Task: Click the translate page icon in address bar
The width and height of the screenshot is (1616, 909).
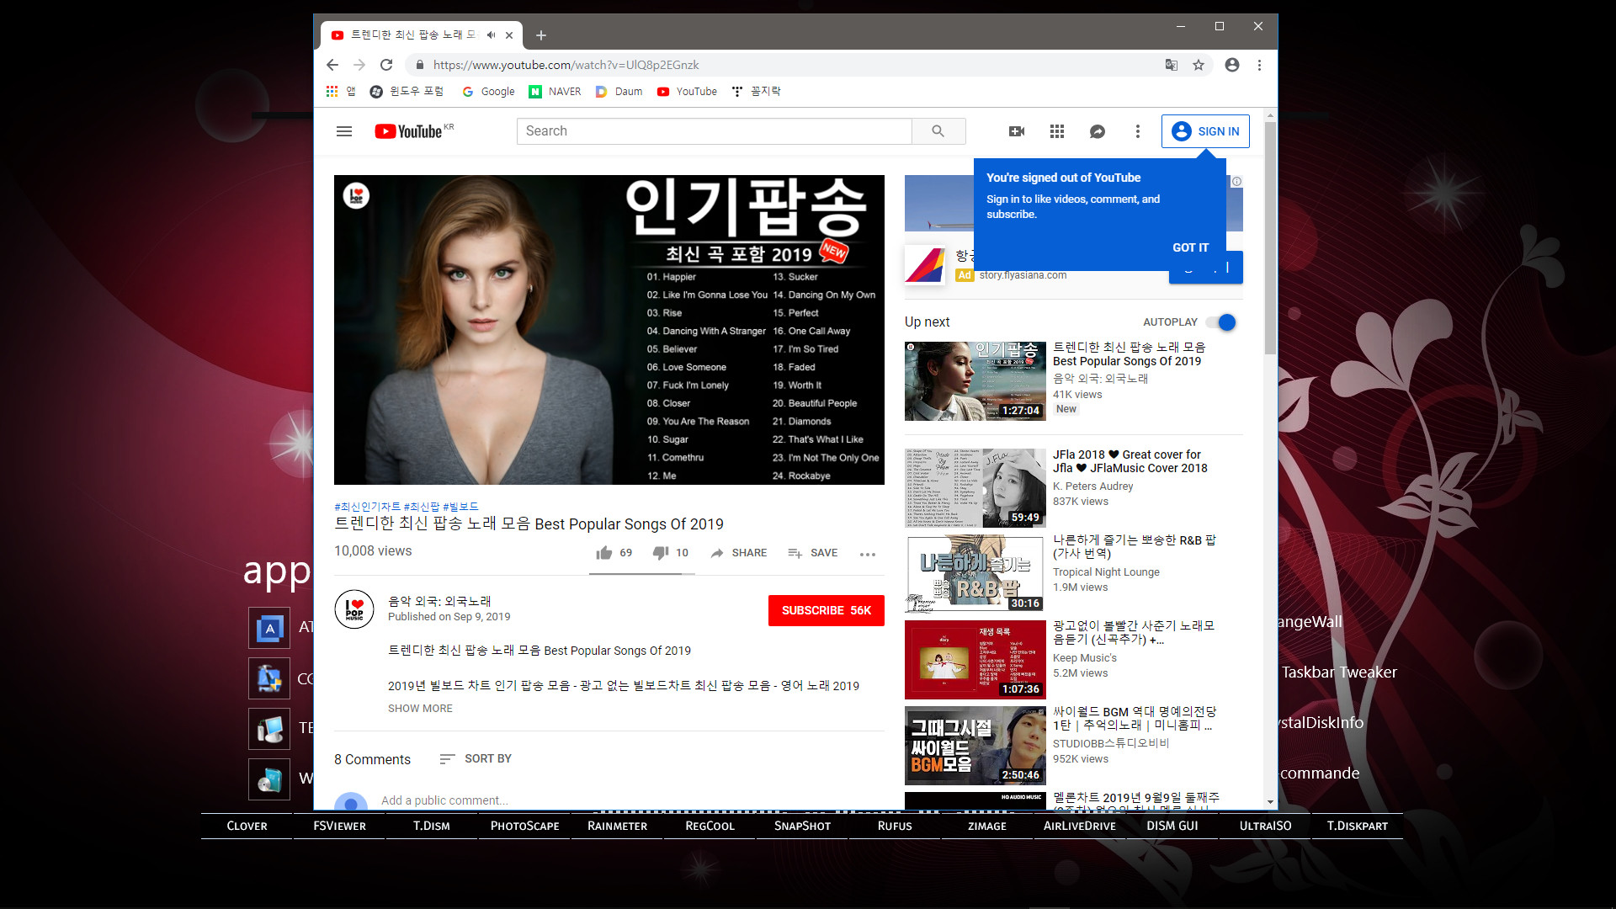Action: [1171, 65]
